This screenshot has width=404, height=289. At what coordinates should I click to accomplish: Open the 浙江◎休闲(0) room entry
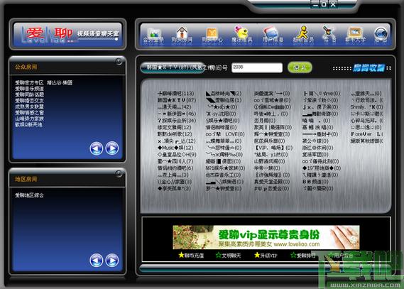coord(317,148)
